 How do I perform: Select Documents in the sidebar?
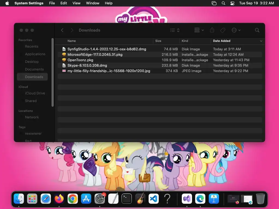pos(32,69)
